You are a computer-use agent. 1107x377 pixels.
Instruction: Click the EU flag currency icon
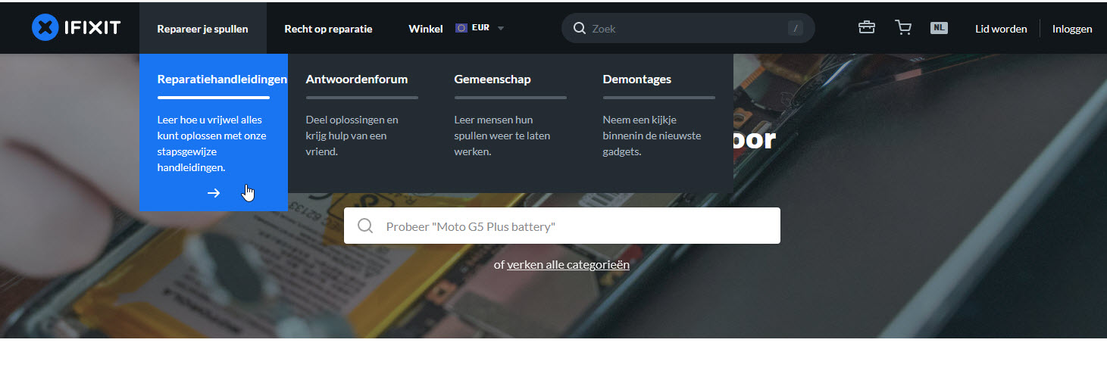[x=461, y=28]
